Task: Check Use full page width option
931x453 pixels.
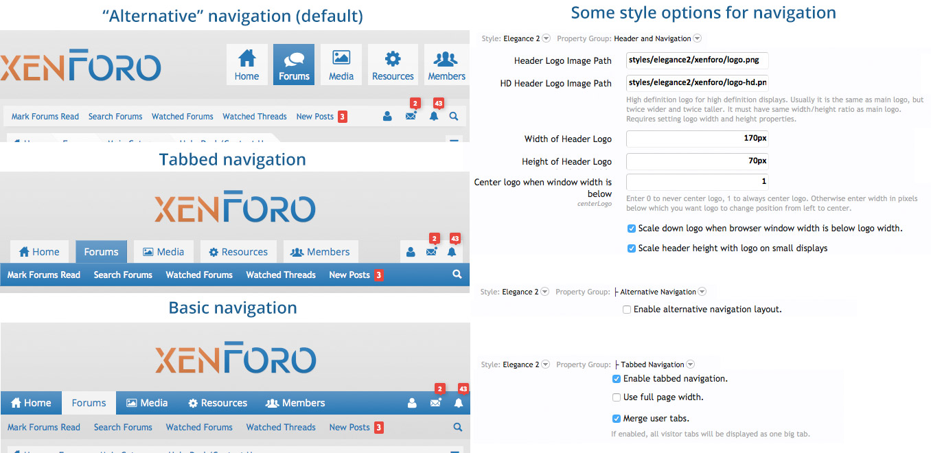Action: click(617, 397)
